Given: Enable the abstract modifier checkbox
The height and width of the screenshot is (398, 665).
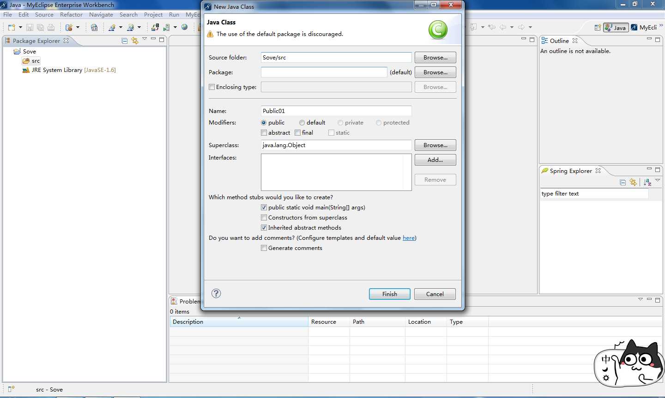Looking at the screenshot, I should point(264,133).
